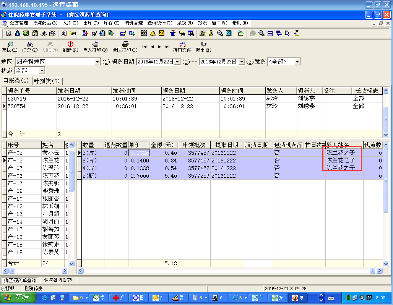Click the 领药单号 column header

coord(32,91)
